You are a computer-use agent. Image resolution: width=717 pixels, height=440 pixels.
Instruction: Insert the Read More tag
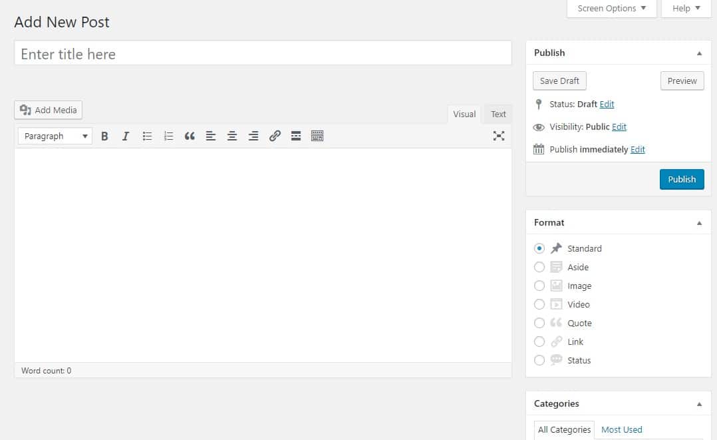click(x=296, y=136)
